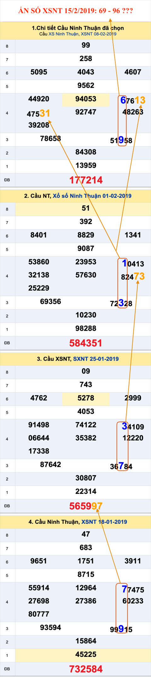Screen dimensions: 151x677
Task: Click the number 8401
Action: [39, 235]
